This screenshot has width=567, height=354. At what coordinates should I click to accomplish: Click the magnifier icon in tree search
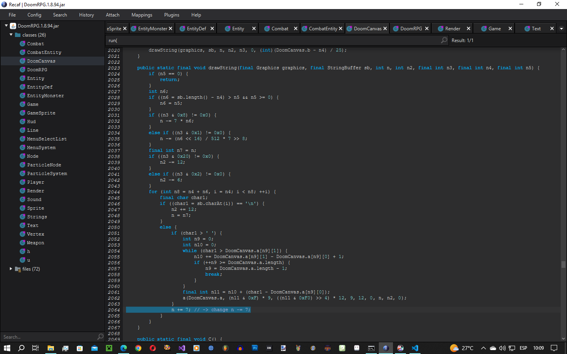click(x=100, y=337)
